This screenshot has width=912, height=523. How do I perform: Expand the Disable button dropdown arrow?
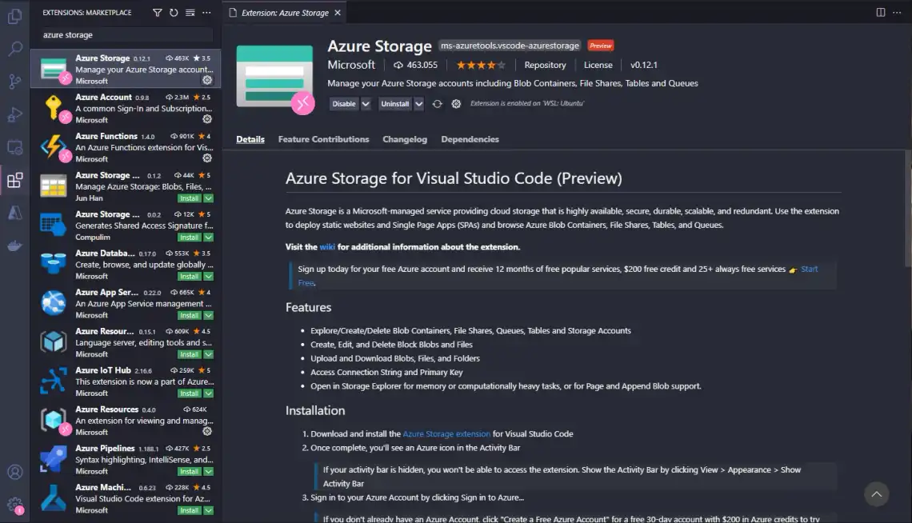coord(366,104)
